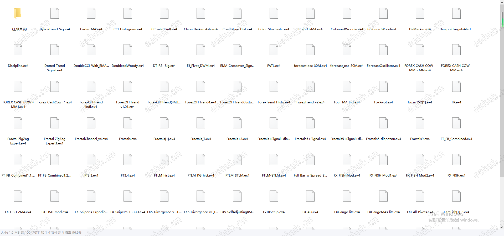
Task: Select the FT3.3.ex4 file icon
Action: pos(91,159)
